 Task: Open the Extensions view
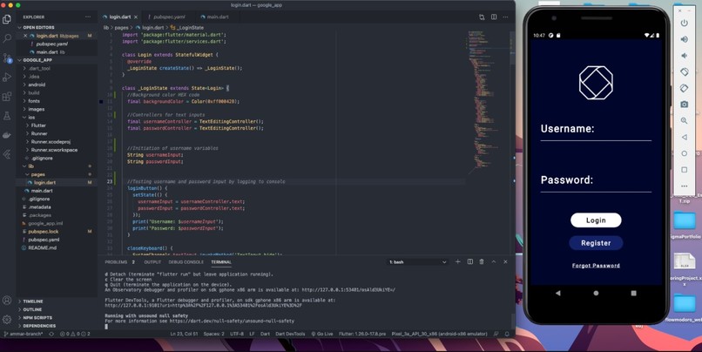tap(7, 97)
